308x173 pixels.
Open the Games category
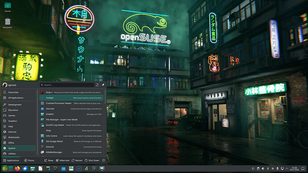pos(19,115)
